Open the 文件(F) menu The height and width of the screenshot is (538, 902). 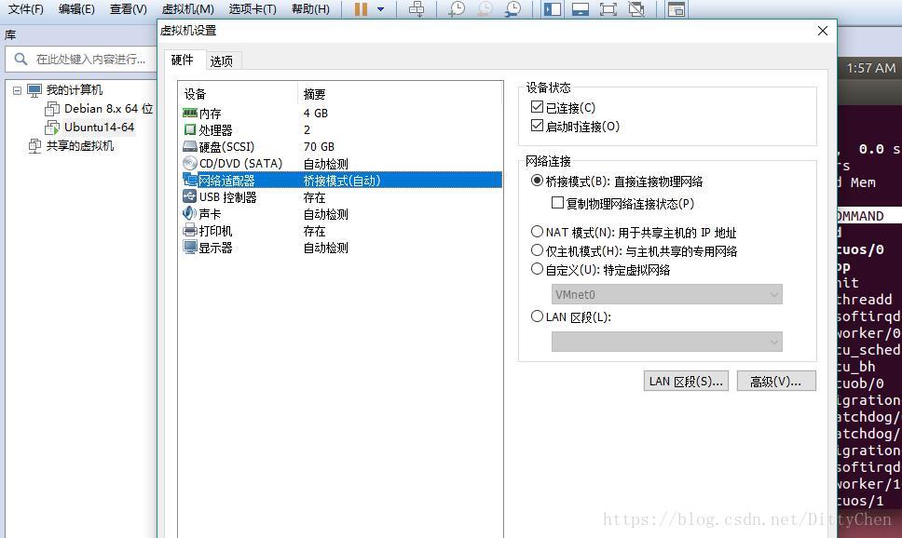26,9
